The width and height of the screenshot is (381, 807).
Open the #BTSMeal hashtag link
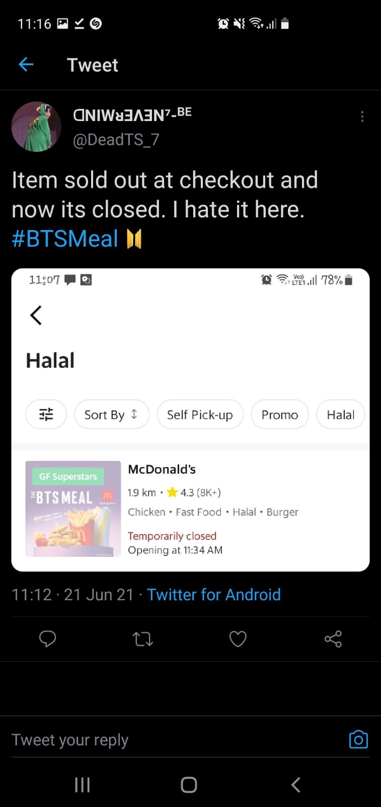click(65, 239)
